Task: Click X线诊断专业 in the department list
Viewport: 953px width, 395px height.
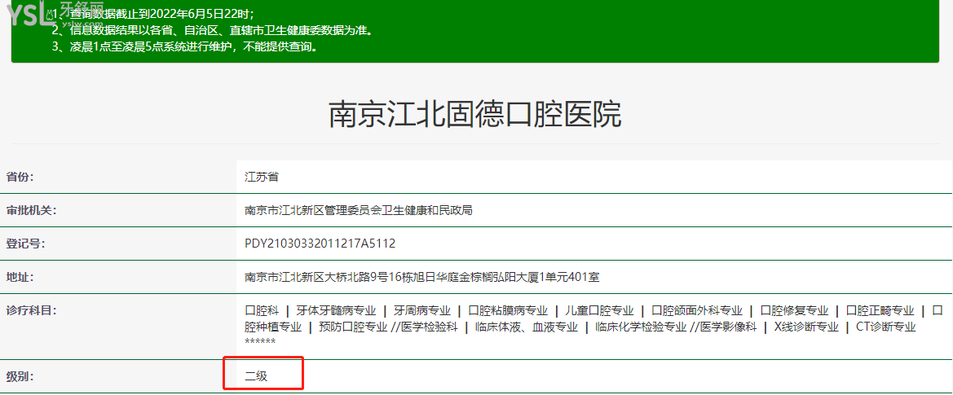Action: (x=806, y=327)
